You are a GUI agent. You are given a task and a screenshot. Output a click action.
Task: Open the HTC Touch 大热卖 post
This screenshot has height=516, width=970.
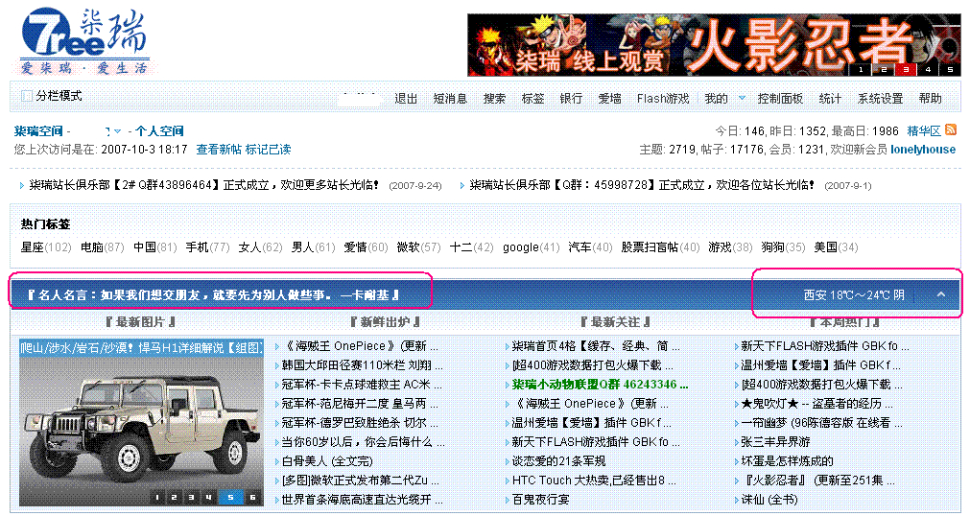pos(594,481)
